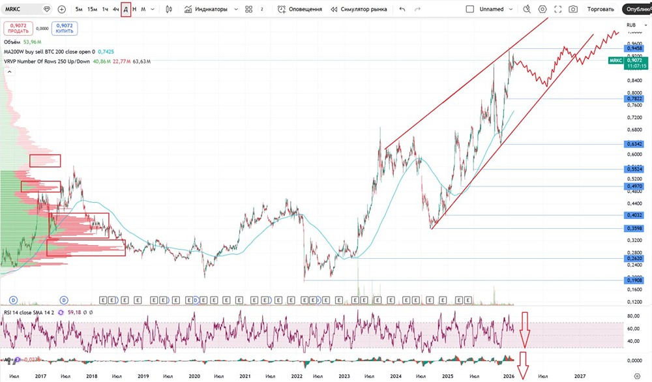Click the 0,9072 КУПИТЬ buy button
Viewport: 652px width, 382px height.
pos(65,28)
